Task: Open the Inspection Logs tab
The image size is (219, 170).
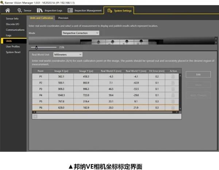Action: click(51, 11)
